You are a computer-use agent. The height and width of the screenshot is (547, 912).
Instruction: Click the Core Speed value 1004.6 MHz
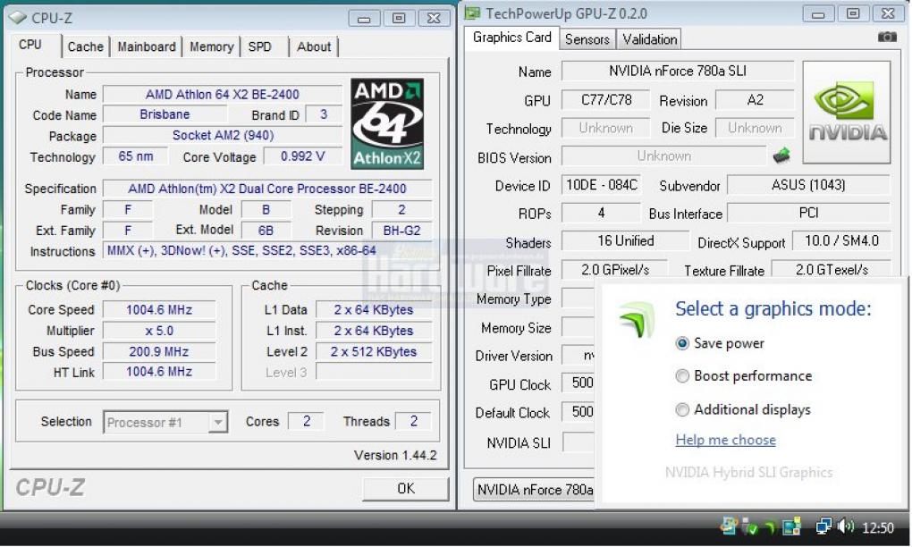[159, 310]
